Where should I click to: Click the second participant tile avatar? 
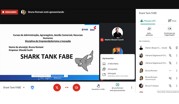[x=117, y=50]
